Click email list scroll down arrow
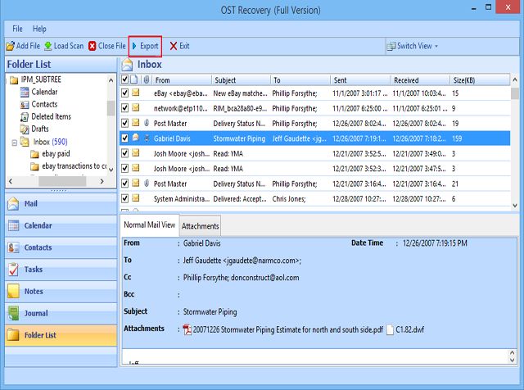This screenshot has height=390, width=524. (x=515, y=206)
